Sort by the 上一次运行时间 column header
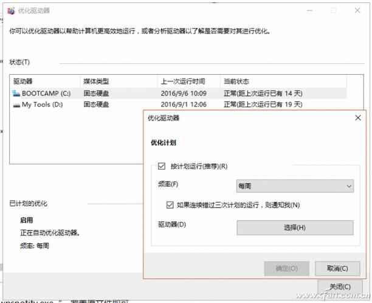The width and height of the screenshot is (372, 303). tap(189, 82)
